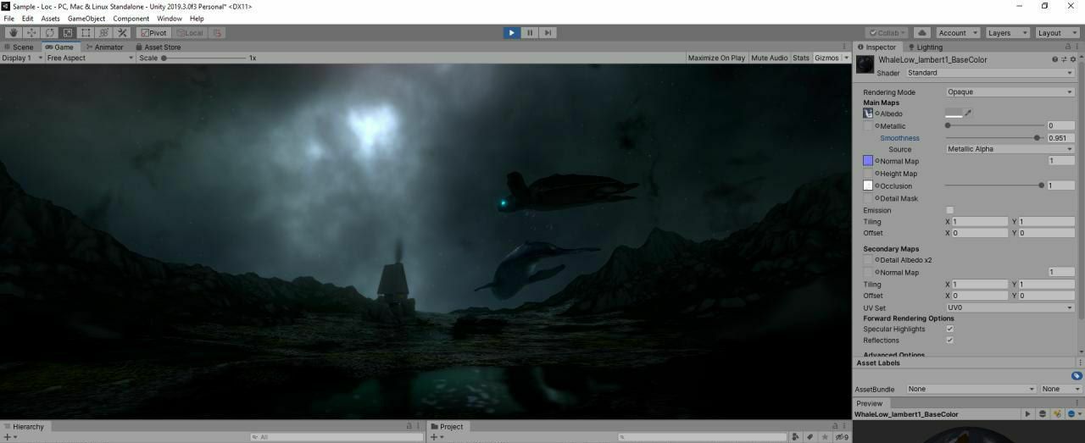Screen dimensions: 1085x443
Task: Pick an albedo color with the eyedropper
Action: (968, 114)
